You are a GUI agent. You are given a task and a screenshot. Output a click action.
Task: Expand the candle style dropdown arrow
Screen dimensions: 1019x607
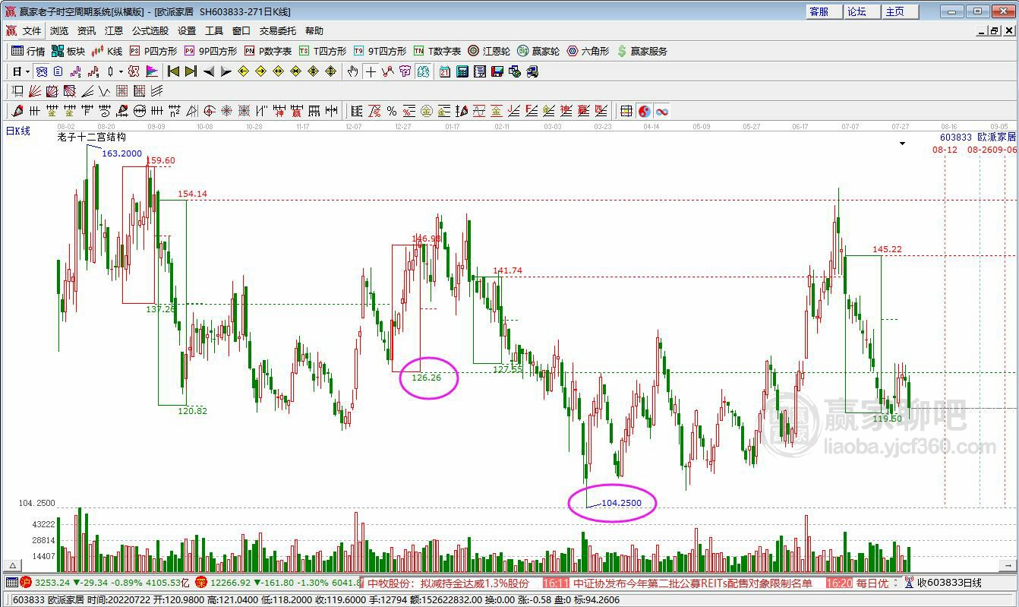(121, 71)
